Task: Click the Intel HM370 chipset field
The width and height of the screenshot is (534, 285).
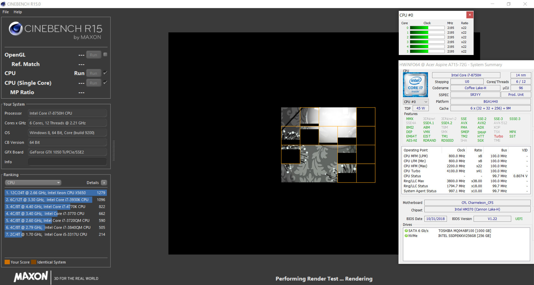Action: click(x=478, y=209)
